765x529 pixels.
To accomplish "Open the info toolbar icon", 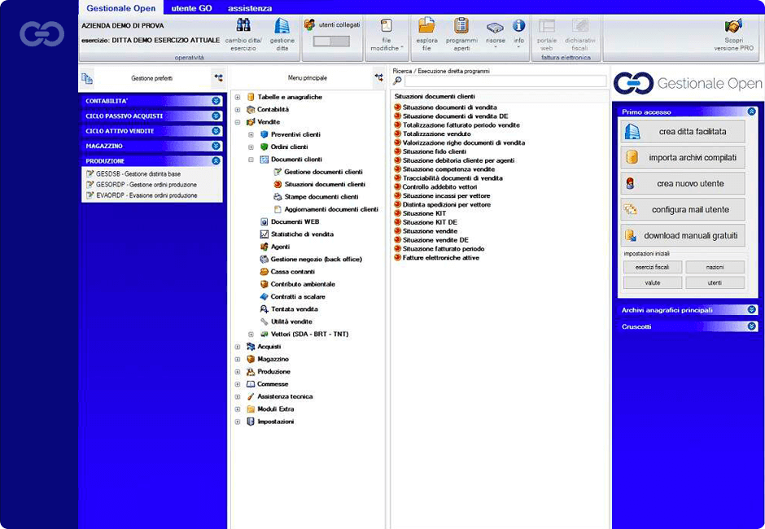I will tap(518, 35).
